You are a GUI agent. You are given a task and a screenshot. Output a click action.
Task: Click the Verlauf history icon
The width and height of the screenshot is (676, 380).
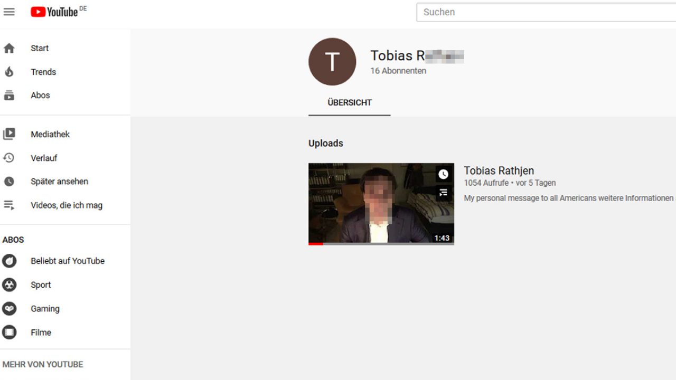(x=9, y=158)
